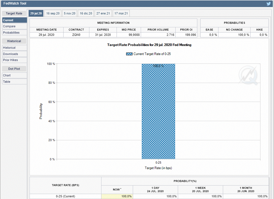This screenshot has height=199, width=274.
Task: Click the legend swatch for Current Target Rate
Action: click(x=129, y=54)
